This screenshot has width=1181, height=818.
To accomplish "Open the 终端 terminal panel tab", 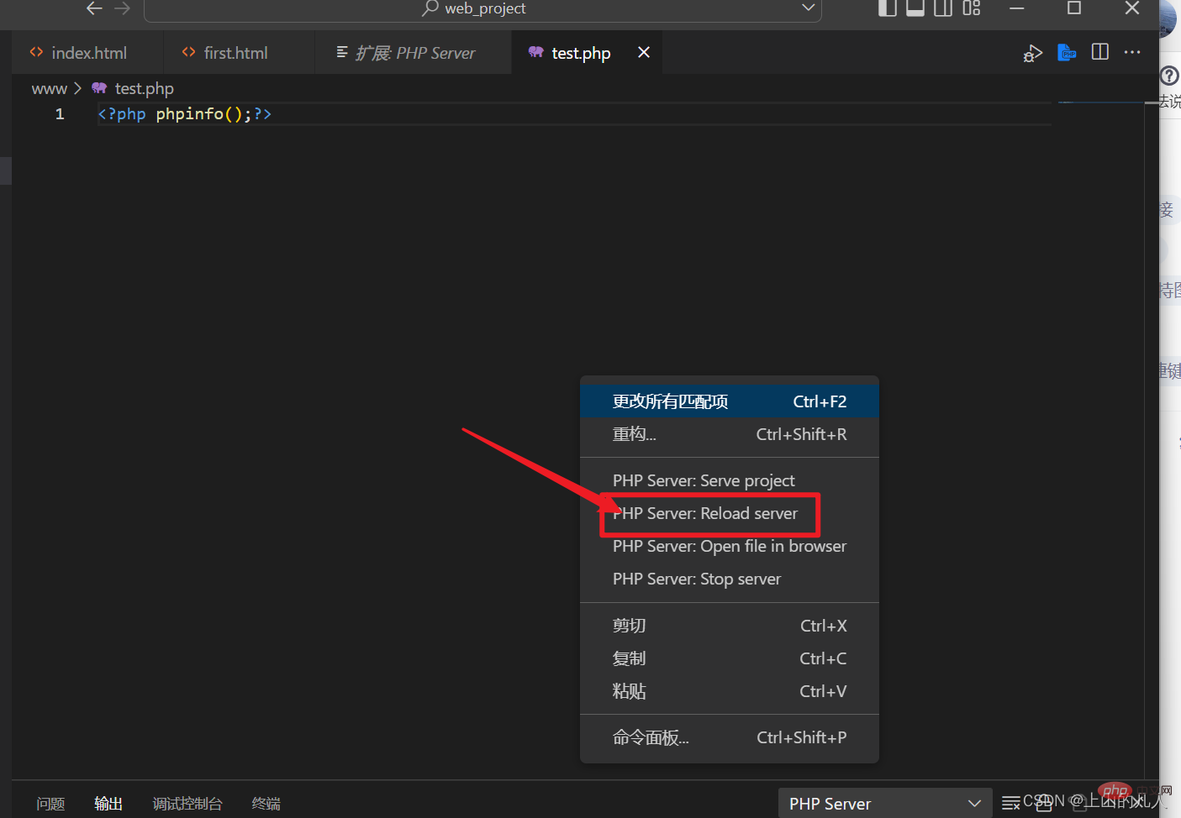I will (x=266, y=804).
